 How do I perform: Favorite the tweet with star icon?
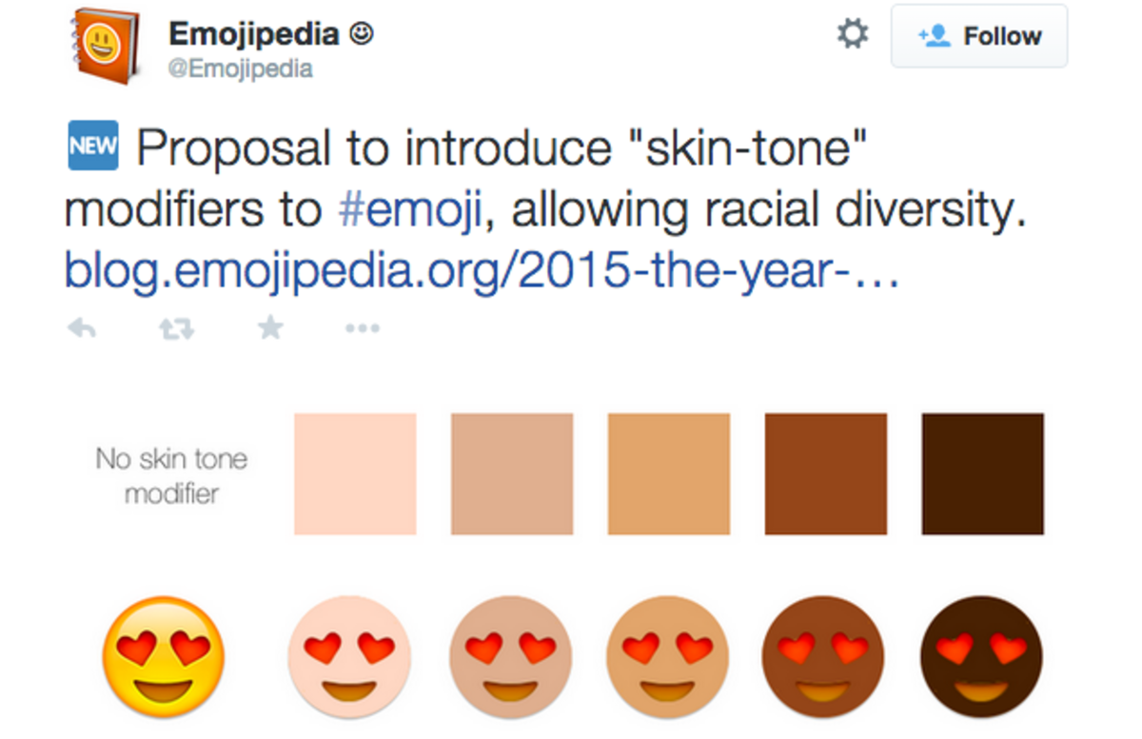(270, 328)
